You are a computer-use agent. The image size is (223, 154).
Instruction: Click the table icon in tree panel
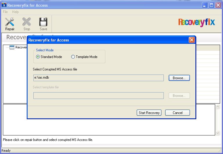click(x=12, y=47)
